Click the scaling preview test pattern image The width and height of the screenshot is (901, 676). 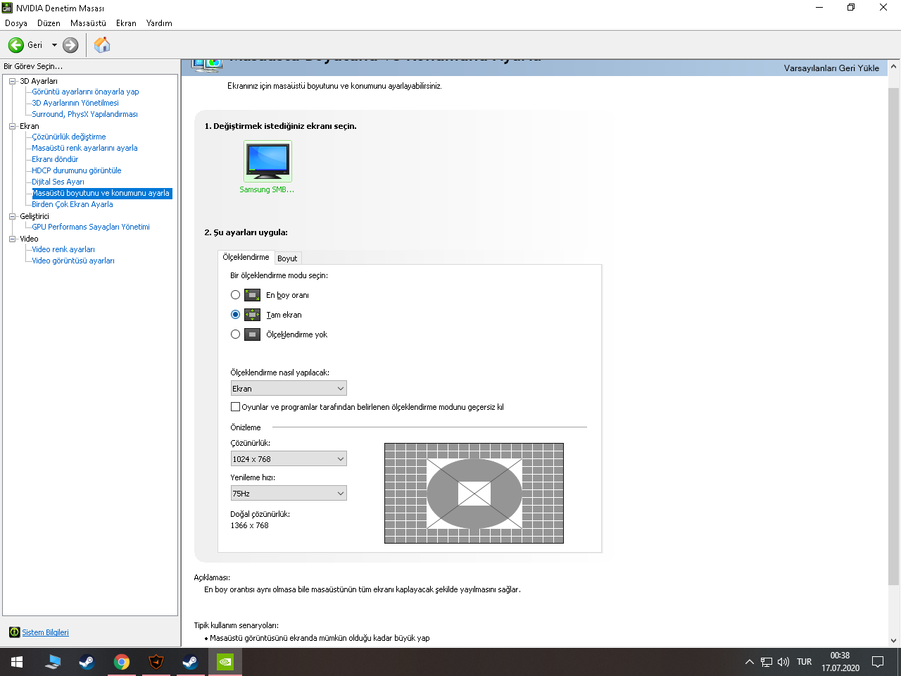click(474, 493)
